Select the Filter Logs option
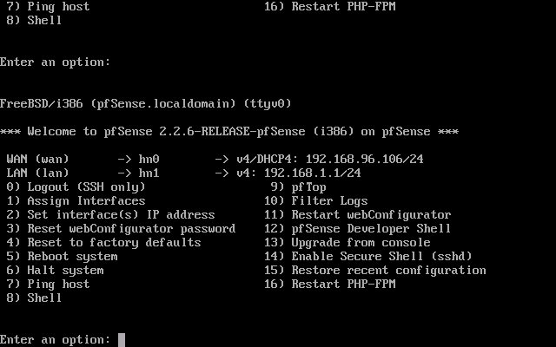The height and width of the screenshot is (347, 556). 315,201
